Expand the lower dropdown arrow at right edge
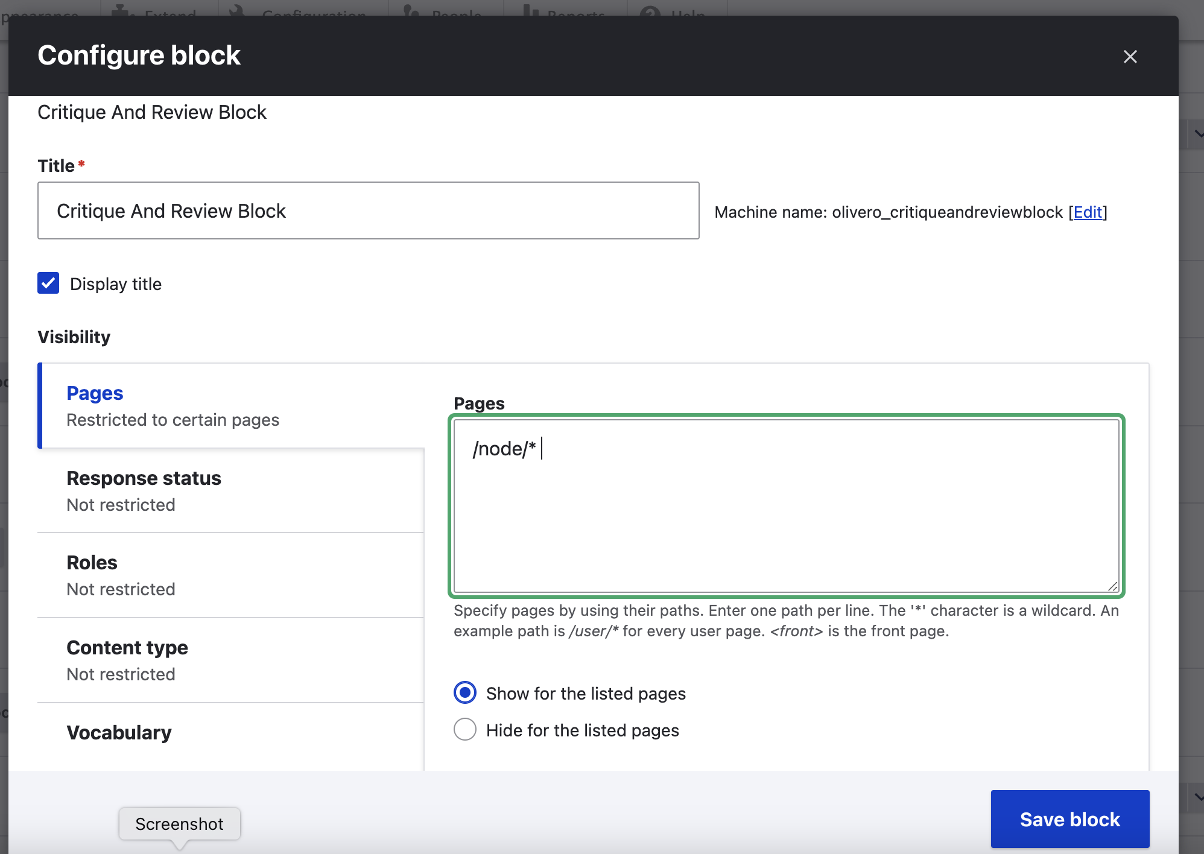This screenshot has width=1204, height=854. point(1197,797)
